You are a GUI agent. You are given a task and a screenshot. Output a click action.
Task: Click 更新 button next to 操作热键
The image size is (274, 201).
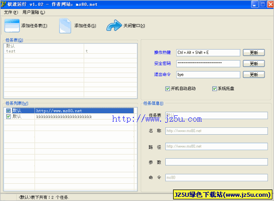point(254,53)
